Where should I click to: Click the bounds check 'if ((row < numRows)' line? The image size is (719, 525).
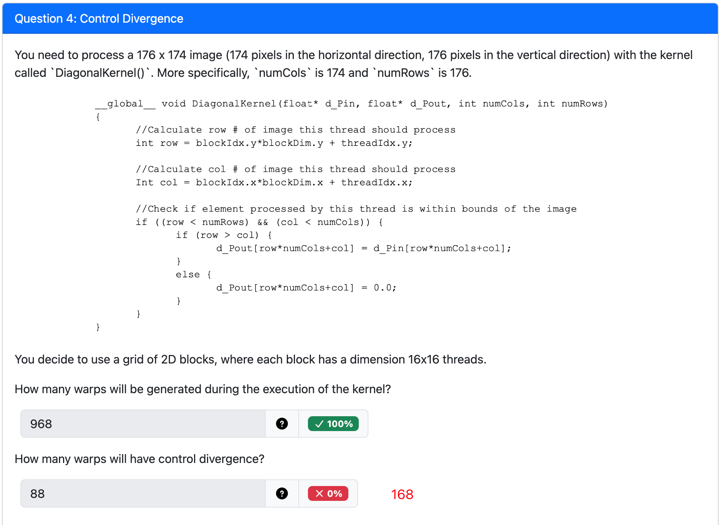259,222
